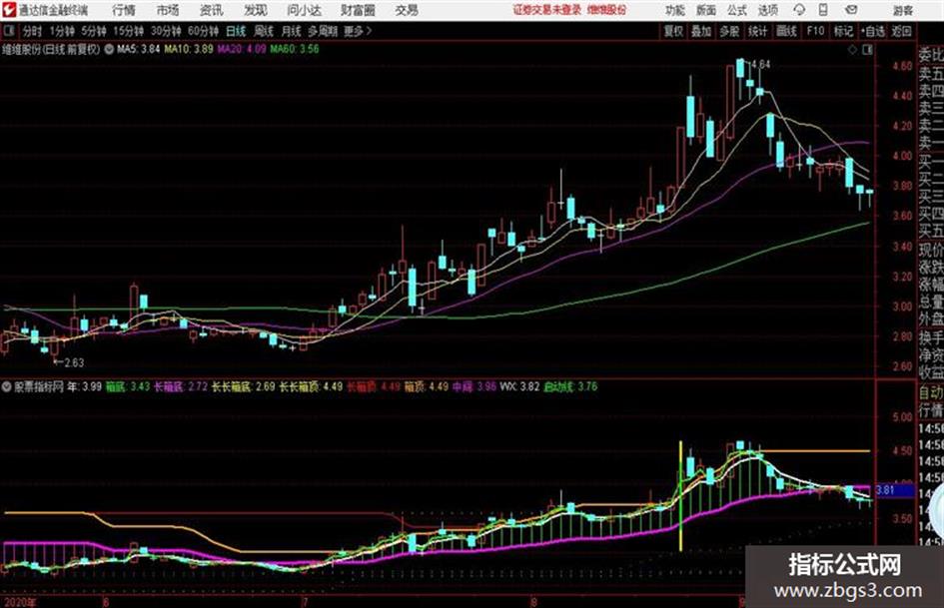Click the 标记 mark button
The image size is (944, 608).
click(x=843, y=31)
